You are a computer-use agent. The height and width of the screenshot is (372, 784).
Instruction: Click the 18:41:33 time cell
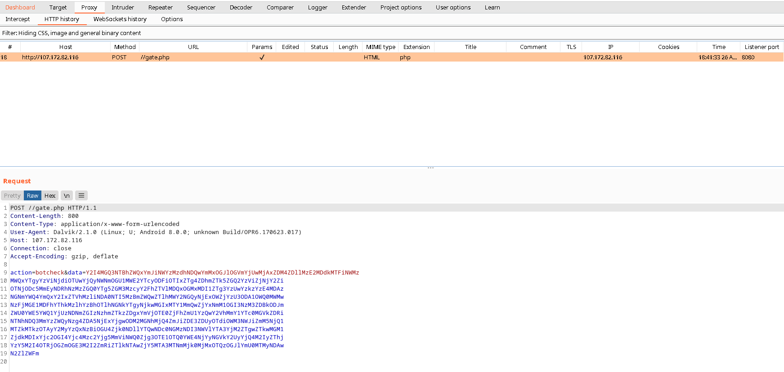(x=718, y=57)
